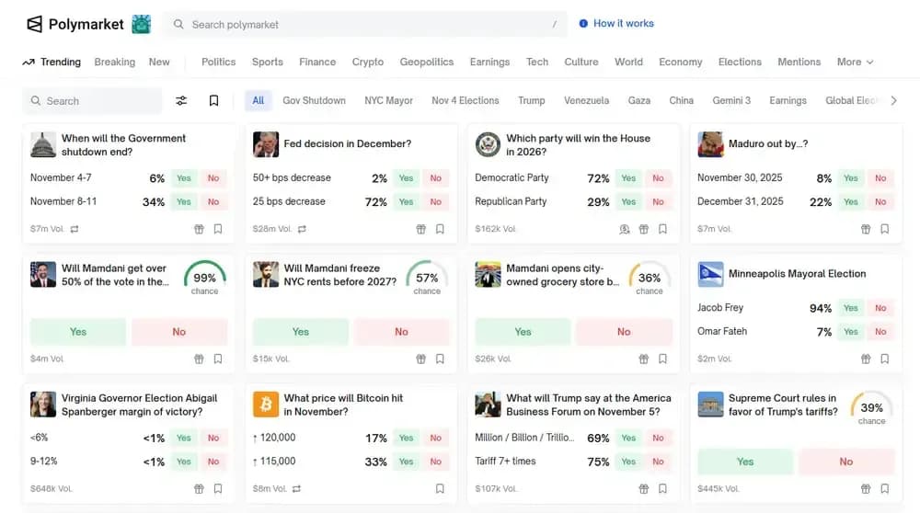Open 'Fed decision in December?' title
The image size is (920, 513).
pyautogui.click(x=348, y=143)
